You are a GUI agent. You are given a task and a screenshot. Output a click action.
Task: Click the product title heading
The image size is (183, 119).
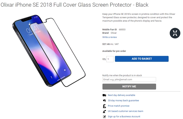click(x=74, y=5)
